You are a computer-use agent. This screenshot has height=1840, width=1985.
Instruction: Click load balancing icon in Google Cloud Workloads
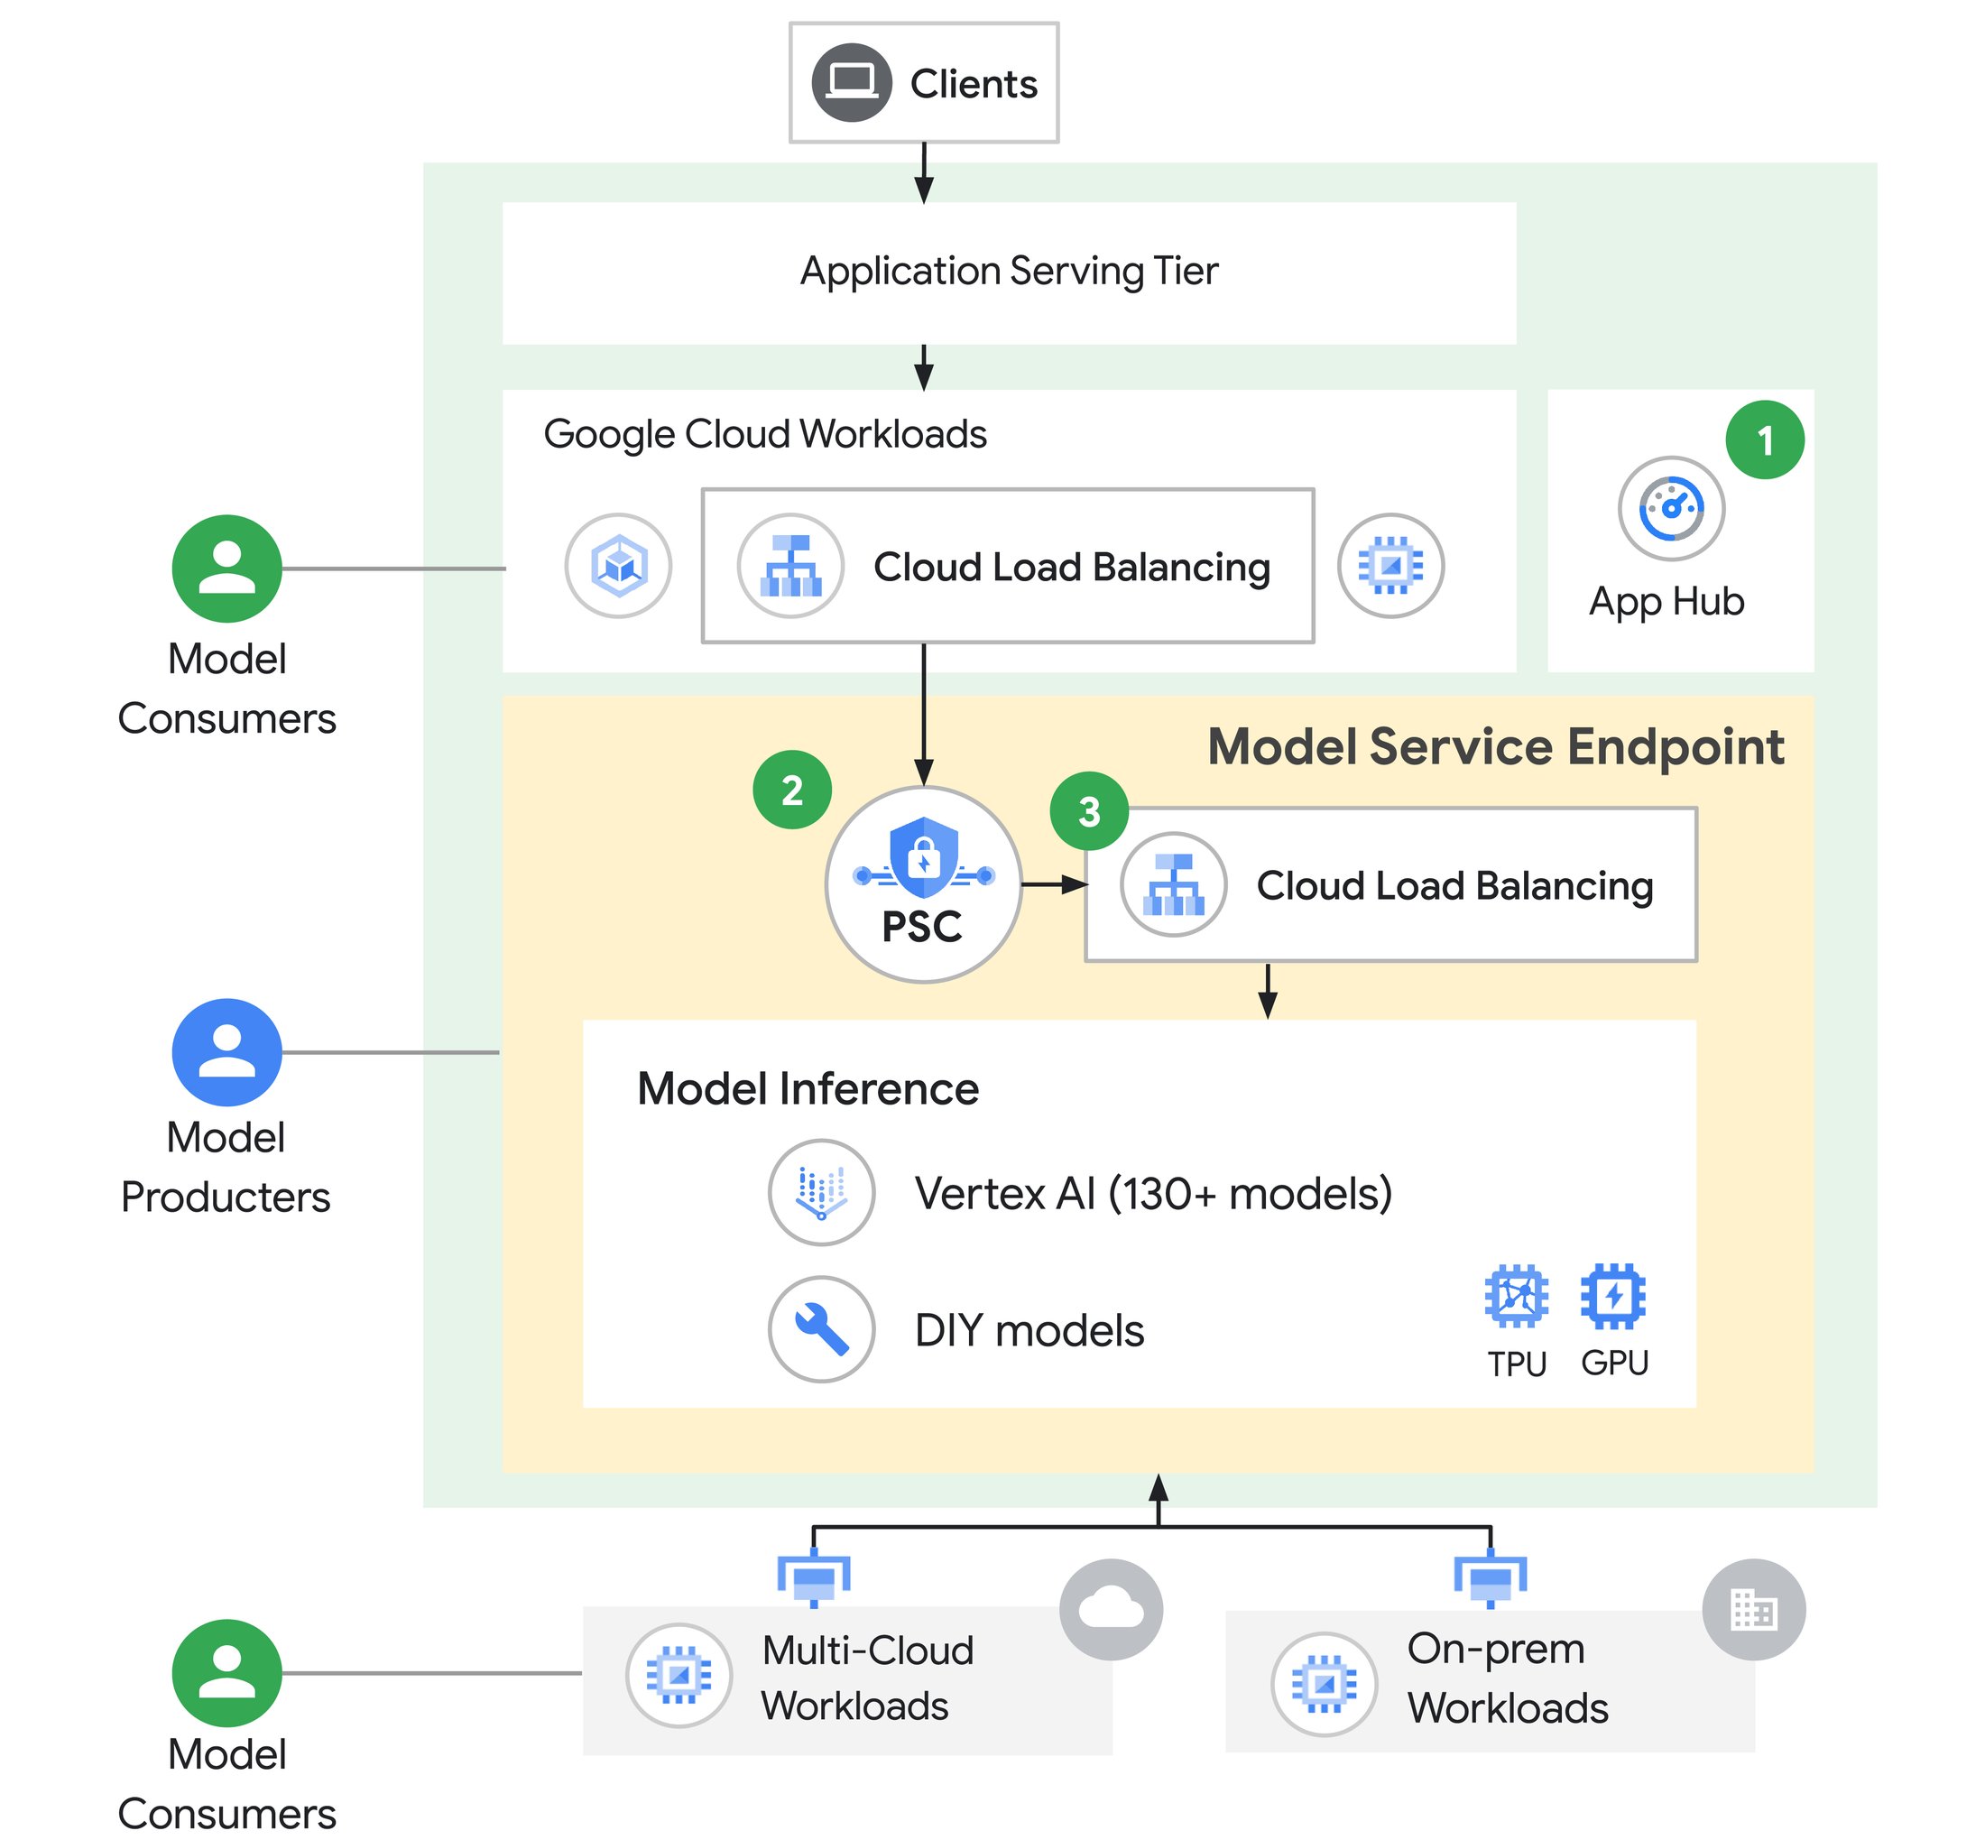790,566
